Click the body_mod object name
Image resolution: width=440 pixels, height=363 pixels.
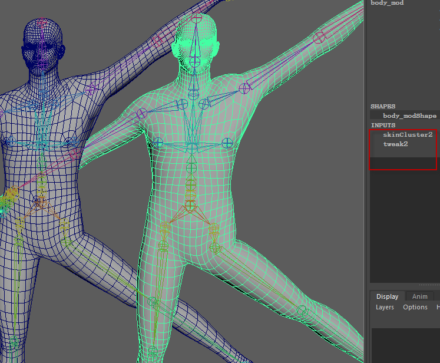(x=387, y=3)
